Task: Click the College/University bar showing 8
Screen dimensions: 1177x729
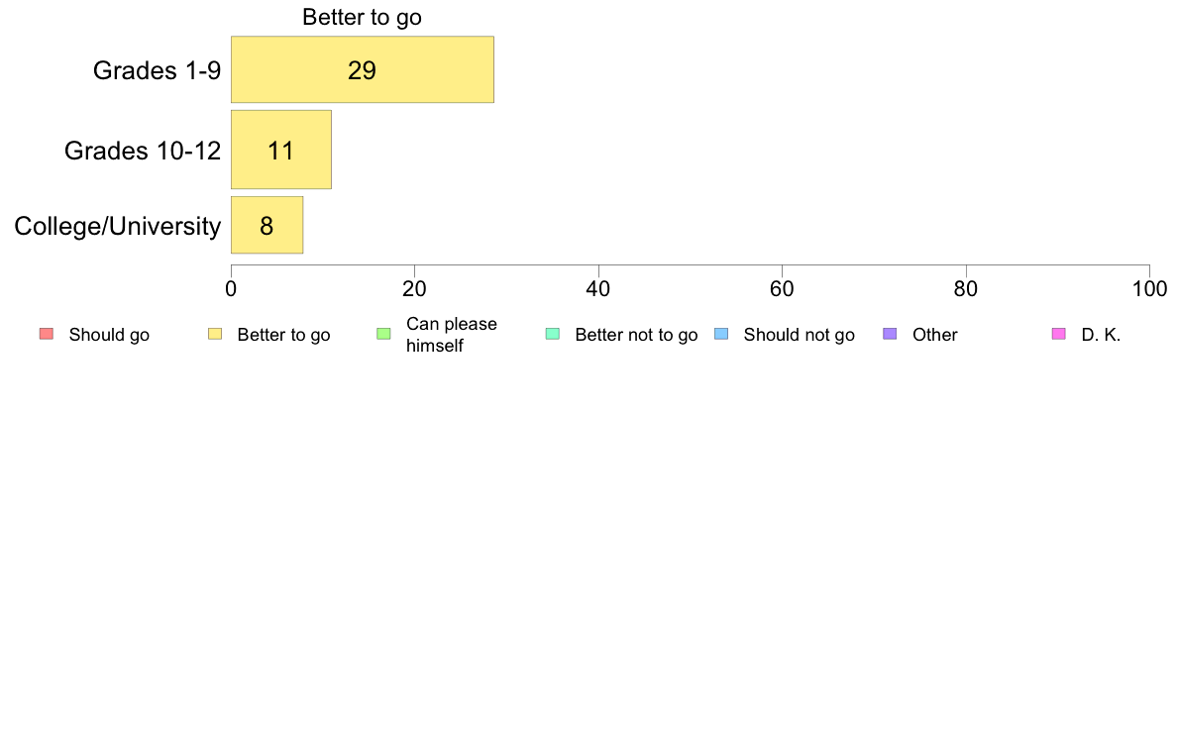Action: [x=267, y=225]
